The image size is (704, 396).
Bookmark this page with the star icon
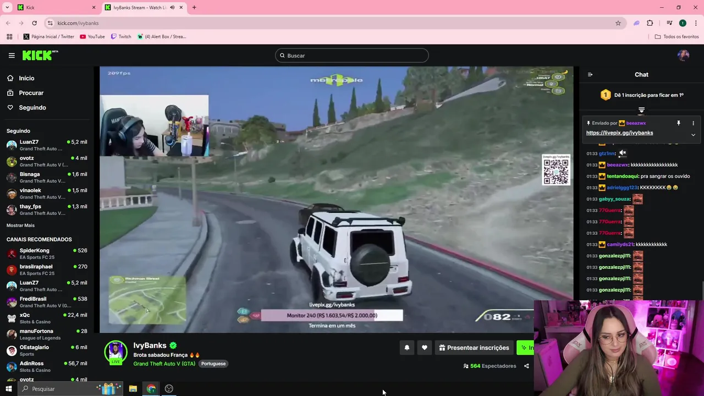tap(618, 23)
